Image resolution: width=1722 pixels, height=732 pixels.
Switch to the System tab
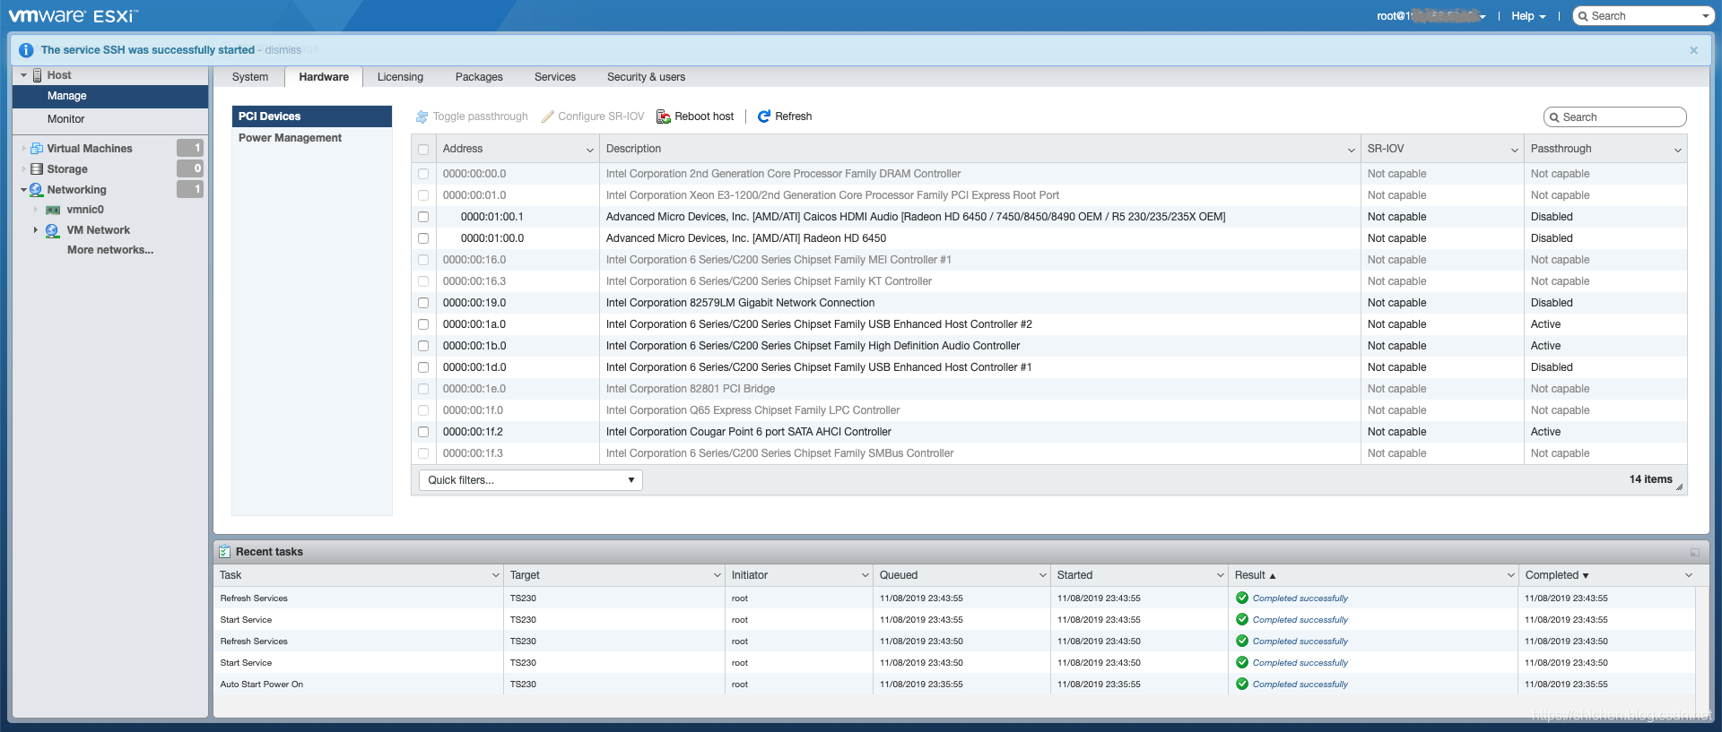tap(250, 77)
